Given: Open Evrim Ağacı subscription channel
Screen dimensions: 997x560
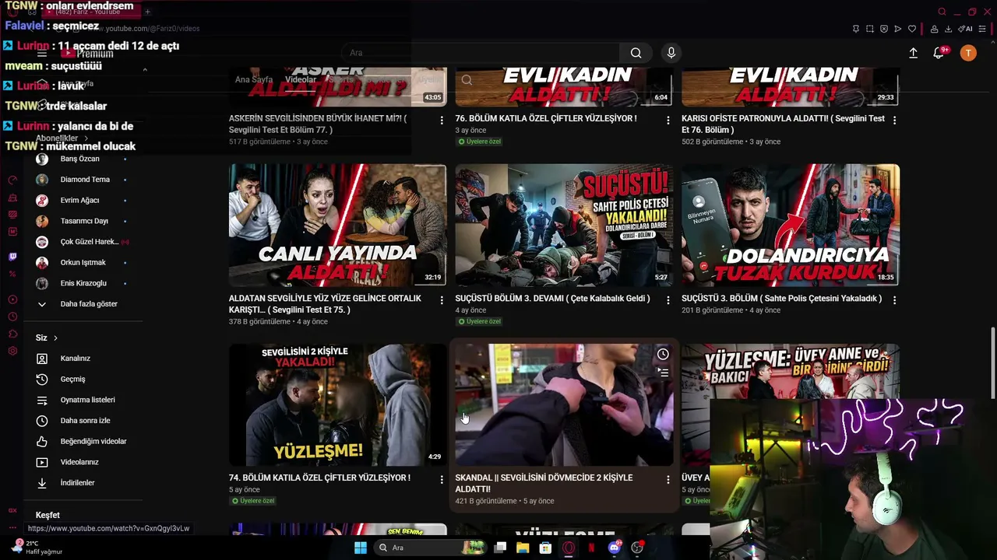Looking at the screenshot, I should 83,201.
